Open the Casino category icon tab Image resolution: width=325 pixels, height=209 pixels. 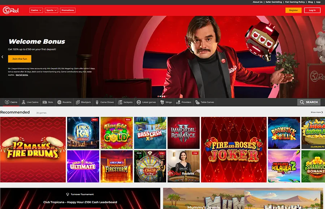(x=7, y=102)
